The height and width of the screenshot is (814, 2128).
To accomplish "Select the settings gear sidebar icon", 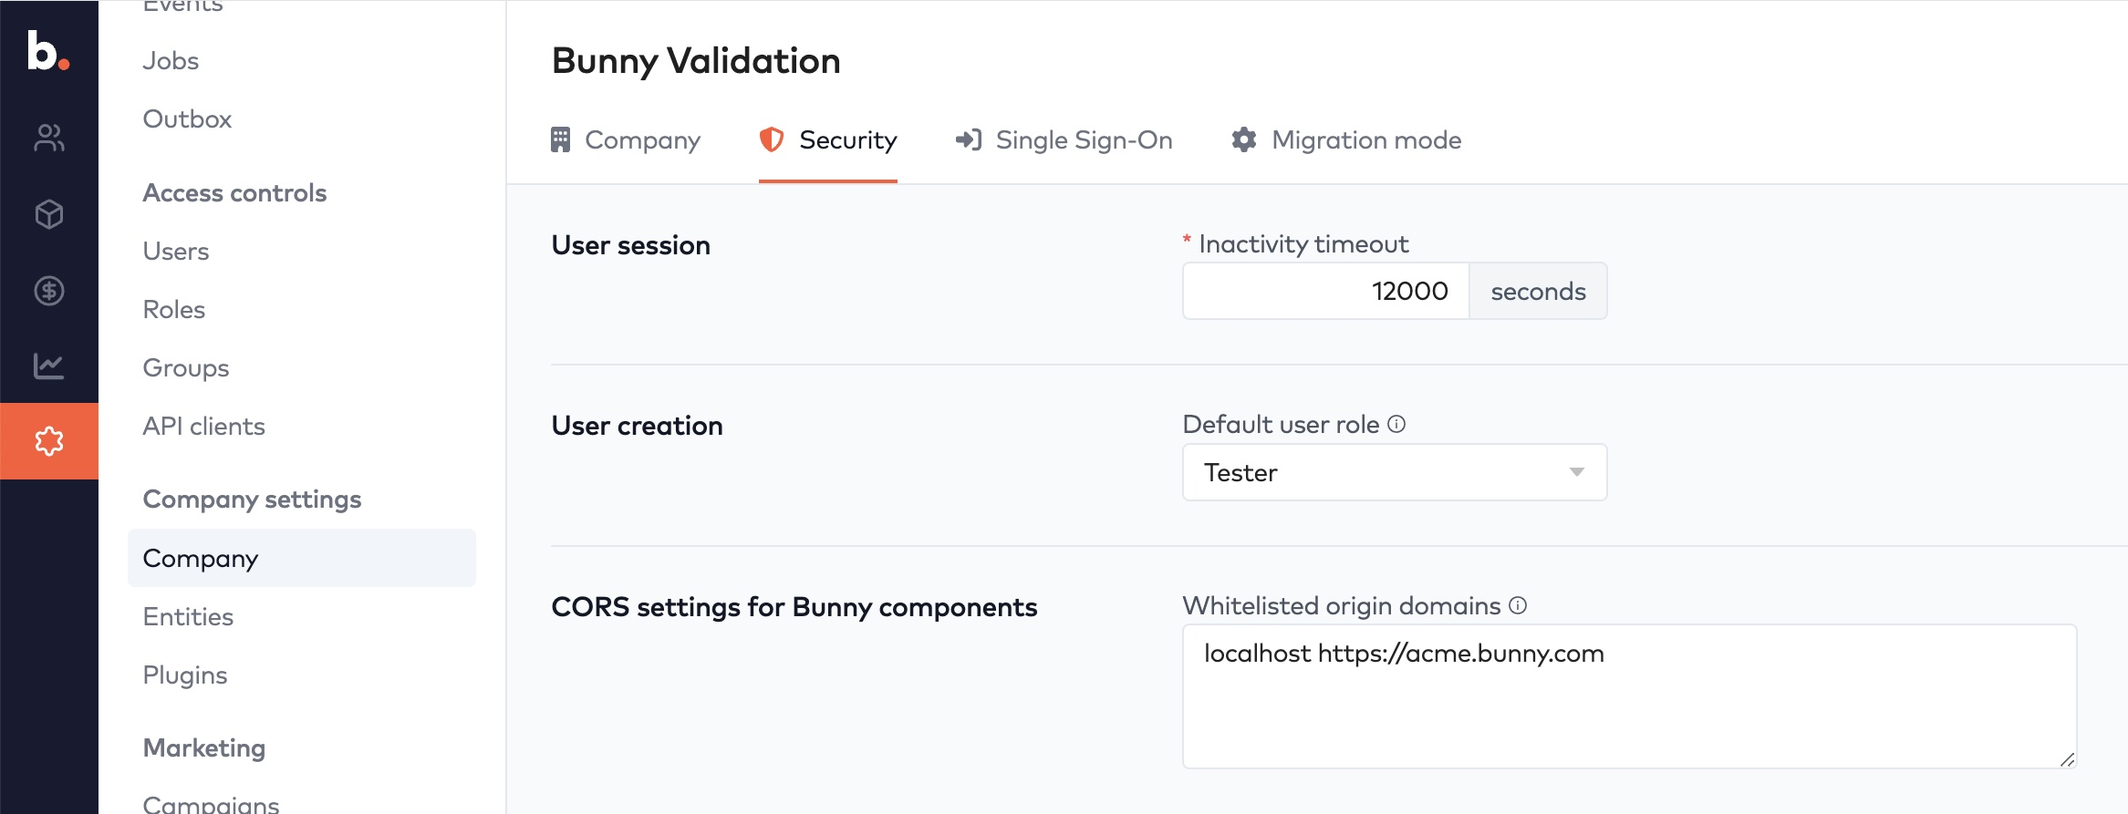I will coord(49,441).
